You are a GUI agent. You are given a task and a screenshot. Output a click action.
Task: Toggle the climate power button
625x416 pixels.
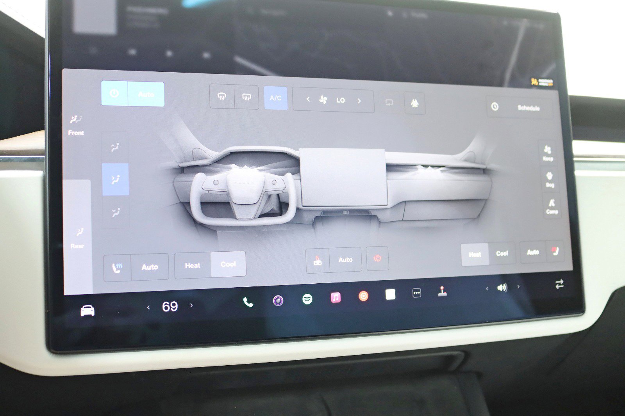(114, 93)
